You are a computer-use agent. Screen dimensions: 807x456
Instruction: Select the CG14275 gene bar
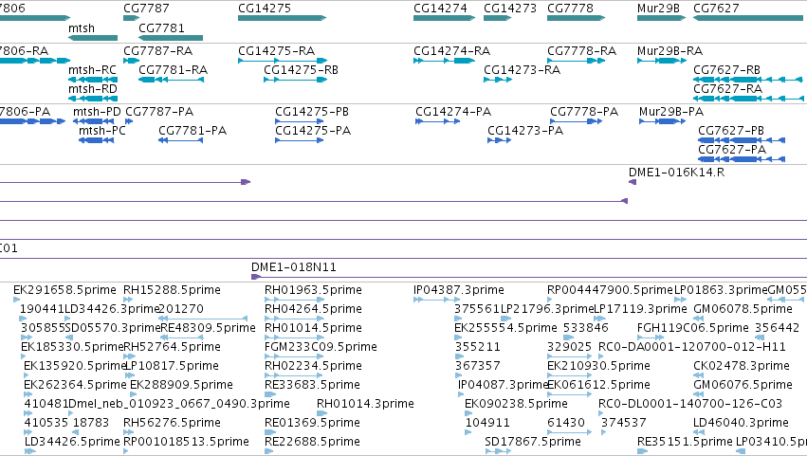pos(282,18)
